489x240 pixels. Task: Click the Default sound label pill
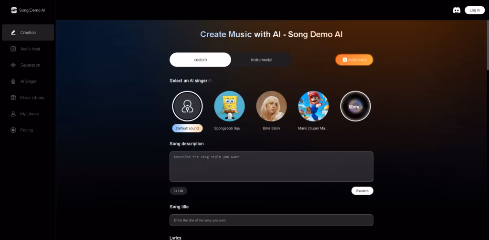tap(187, 128)
